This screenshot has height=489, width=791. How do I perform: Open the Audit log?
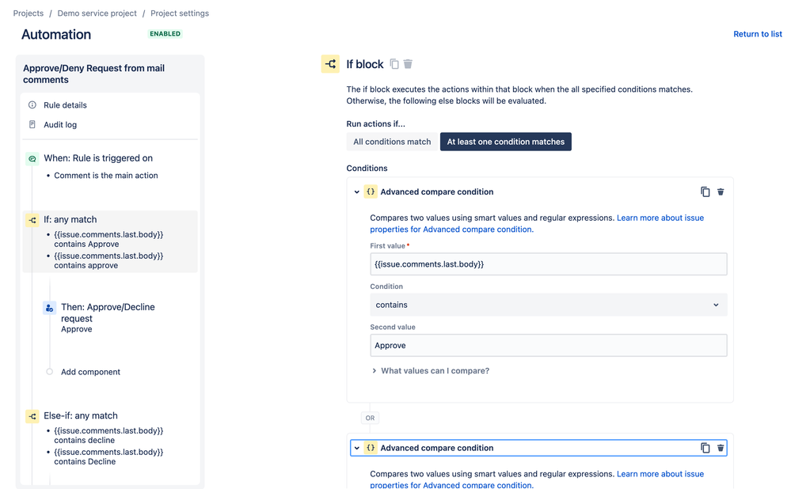(60, 124)
